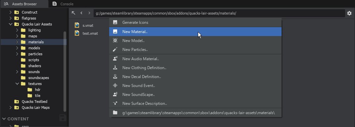Screen dimensions: 355x127
Task: Collapse the Quacks Lair Assets node
Action: tap(10, 24)
